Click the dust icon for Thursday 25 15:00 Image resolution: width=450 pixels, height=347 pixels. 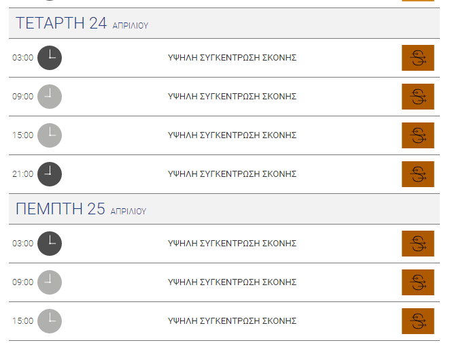tap(418, 321)
